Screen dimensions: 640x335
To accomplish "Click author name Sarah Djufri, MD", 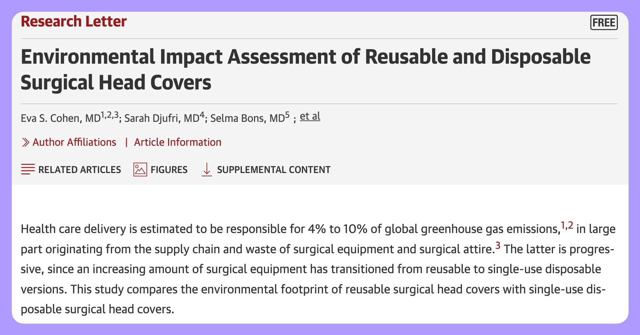I will point(161,118).
